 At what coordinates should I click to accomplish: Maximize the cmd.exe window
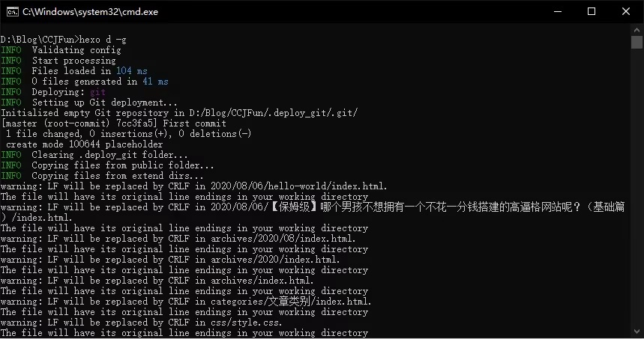pos(592,12)
